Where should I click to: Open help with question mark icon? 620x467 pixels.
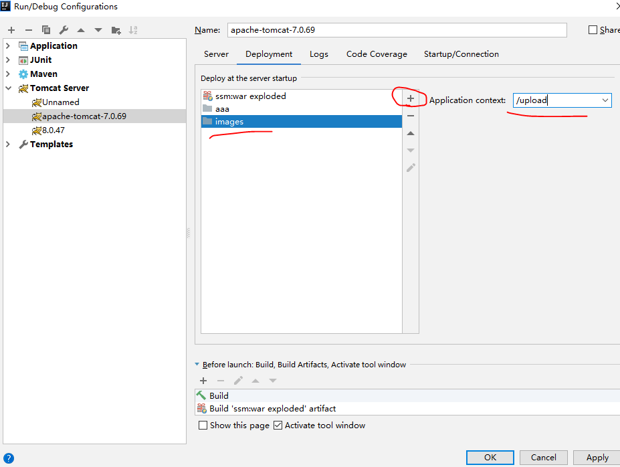8,458
